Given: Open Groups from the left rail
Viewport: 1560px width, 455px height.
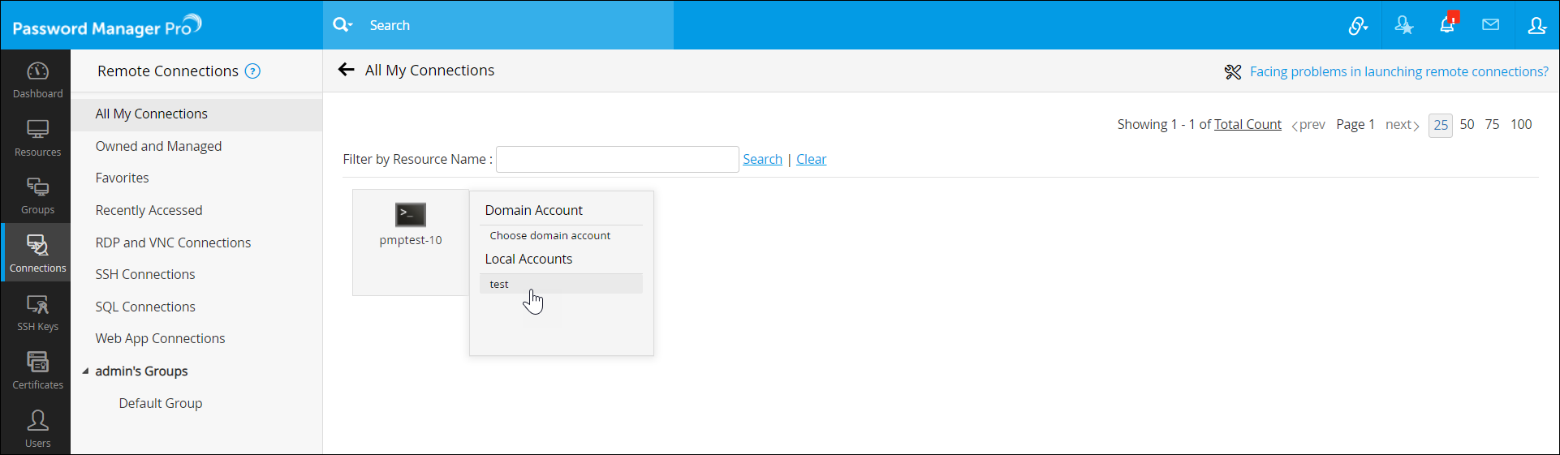Looking at the screenshot, I should (37, 196).
